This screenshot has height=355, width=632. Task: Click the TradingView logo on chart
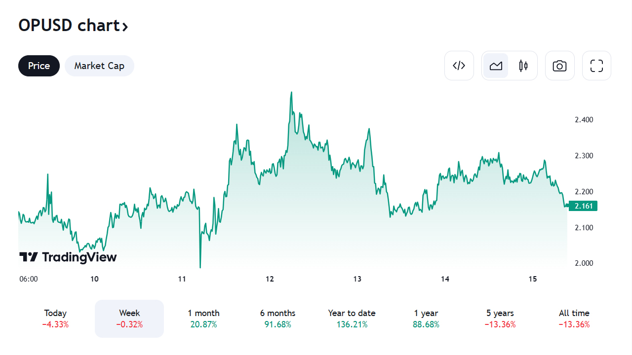tap(68, 257)
